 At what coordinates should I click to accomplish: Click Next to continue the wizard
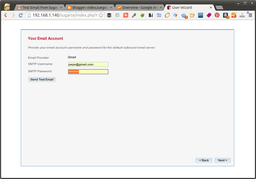click(223, 160)
